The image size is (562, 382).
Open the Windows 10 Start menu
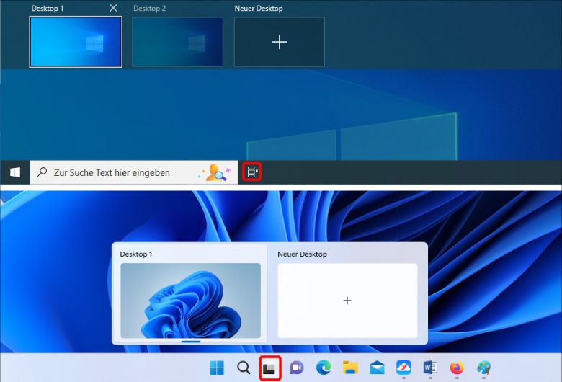pos(15,172)
